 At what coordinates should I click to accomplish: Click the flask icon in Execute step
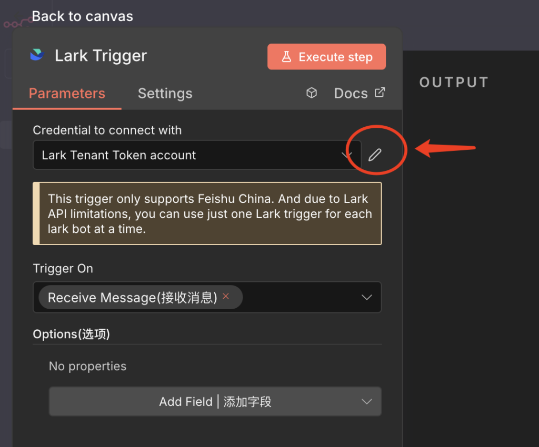pyautogui.click(x=286, y=57)
